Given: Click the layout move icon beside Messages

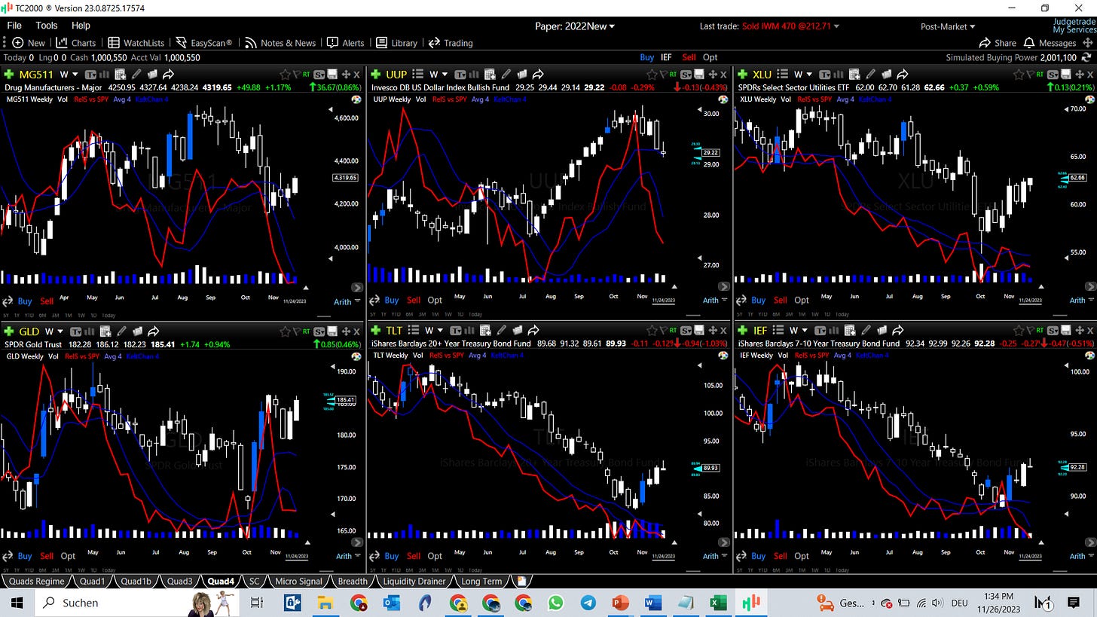Looking at the screenshot, I should click(1086, 43).
